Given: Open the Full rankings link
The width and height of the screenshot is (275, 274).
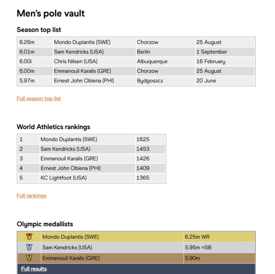Looking at the screenshot, I should [x=32, y=196].
